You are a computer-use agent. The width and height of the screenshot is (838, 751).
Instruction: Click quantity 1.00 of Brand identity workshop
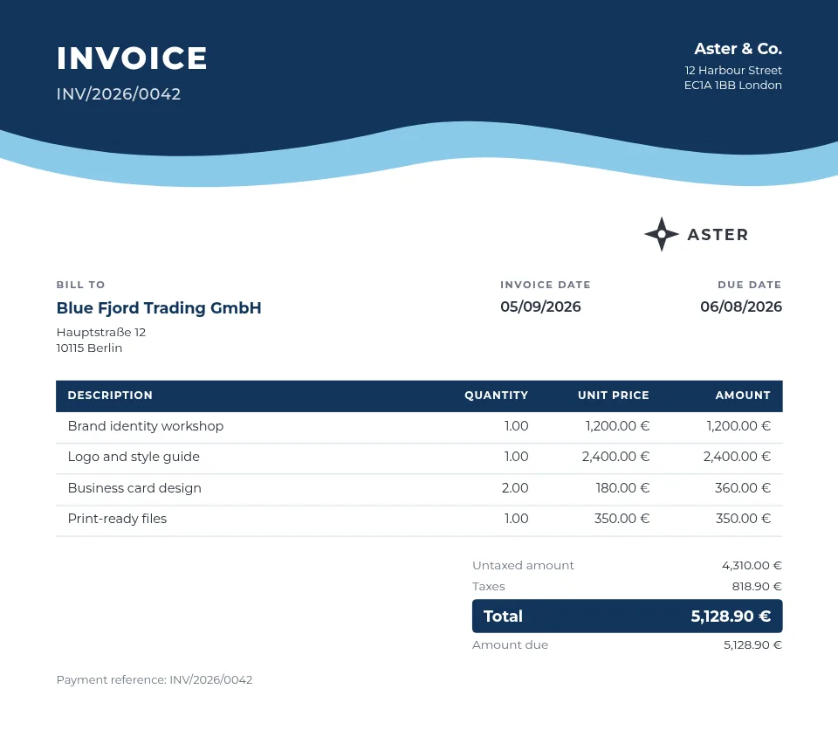click(516, 426)
